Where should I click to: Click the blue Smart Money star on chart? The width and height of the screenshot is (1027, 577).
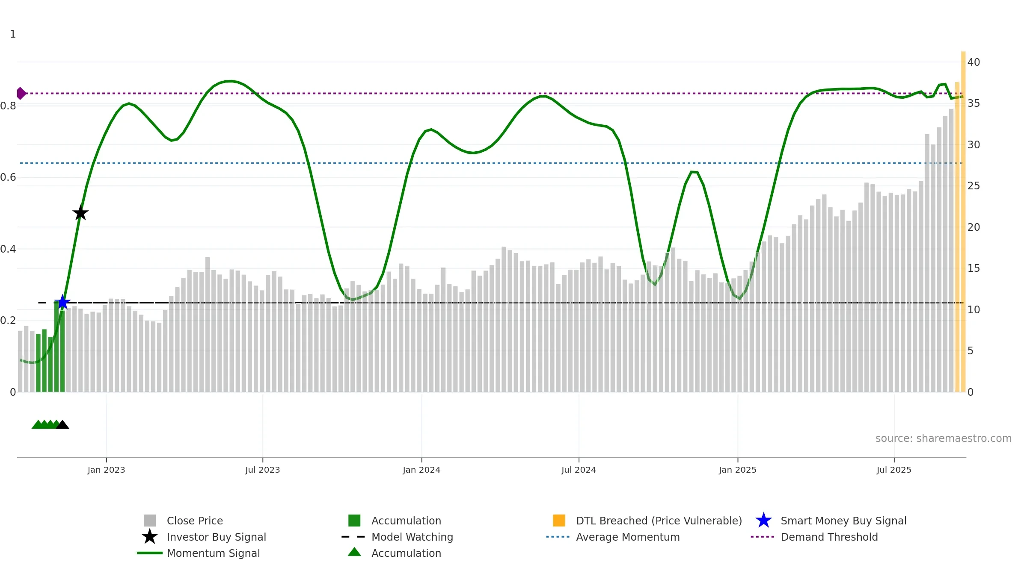click(x=62, y=302)
